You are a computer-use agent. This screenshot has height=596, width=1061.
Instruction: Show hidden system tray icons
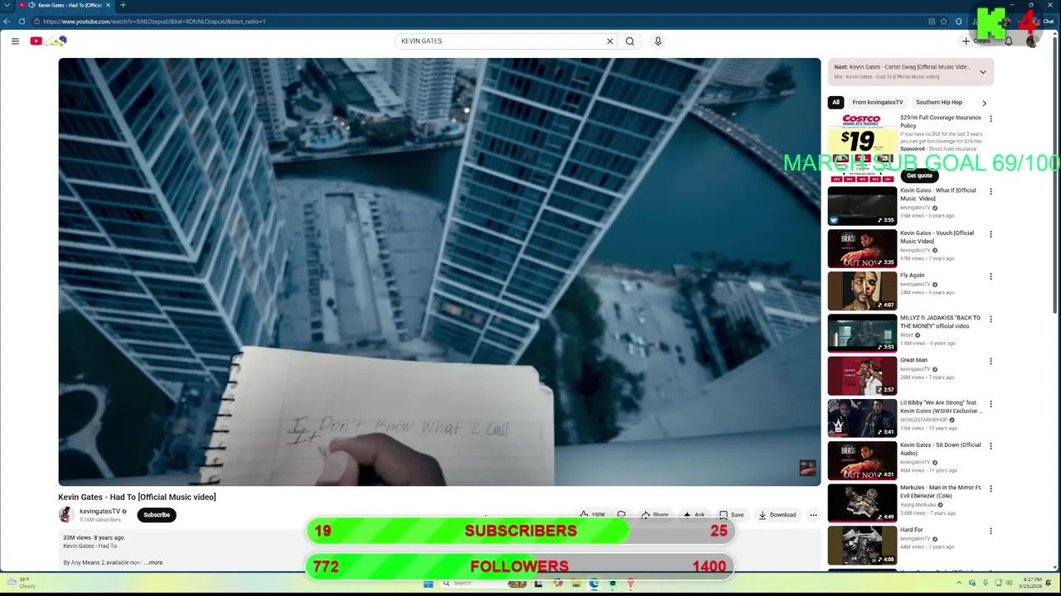click(x=961, y=584)
